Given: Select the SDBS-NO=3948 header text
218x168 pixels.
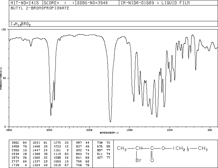Looking at the screenshot, I should coord(92,3).
